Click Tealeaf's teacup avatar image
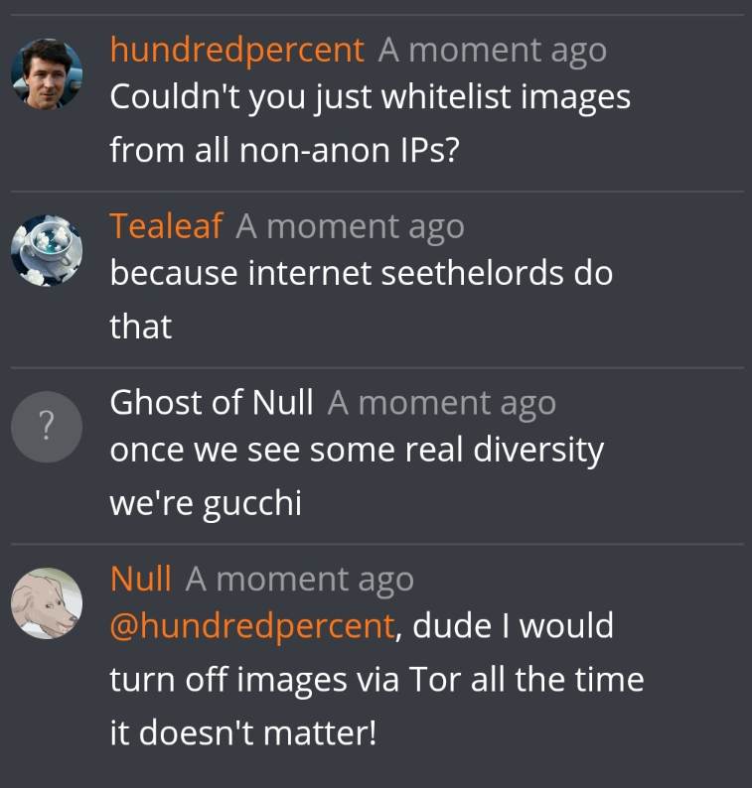The height and width of the screenshot is (788, 752). pyautogui.click(x=47, y=250)
